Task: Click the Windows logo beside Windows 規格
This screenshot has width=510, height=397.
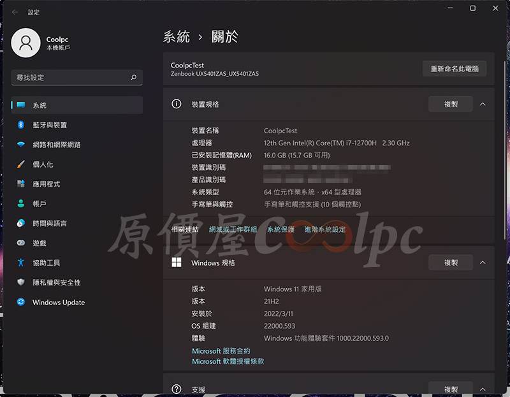Action: pos(177,263)
